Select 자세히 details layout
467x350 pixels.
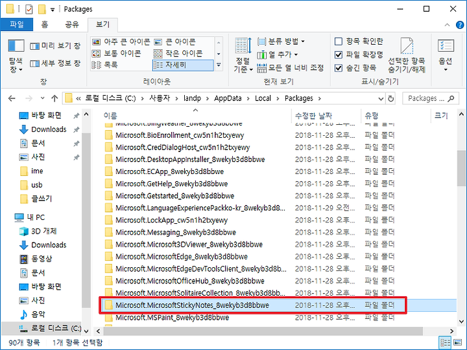[x=183, y=65]
